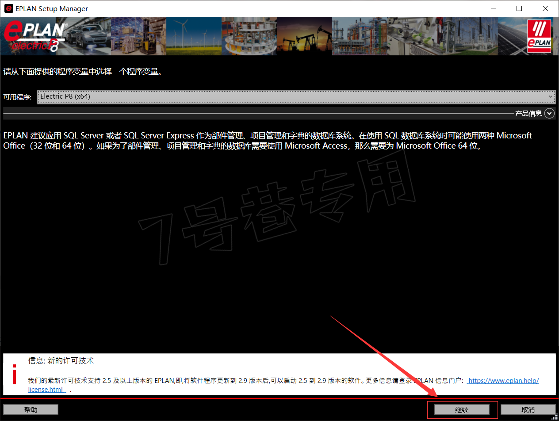Open the 帮助 (Help) button
Viewport: 559px width, 421px height.
click(x=31, y=410)
